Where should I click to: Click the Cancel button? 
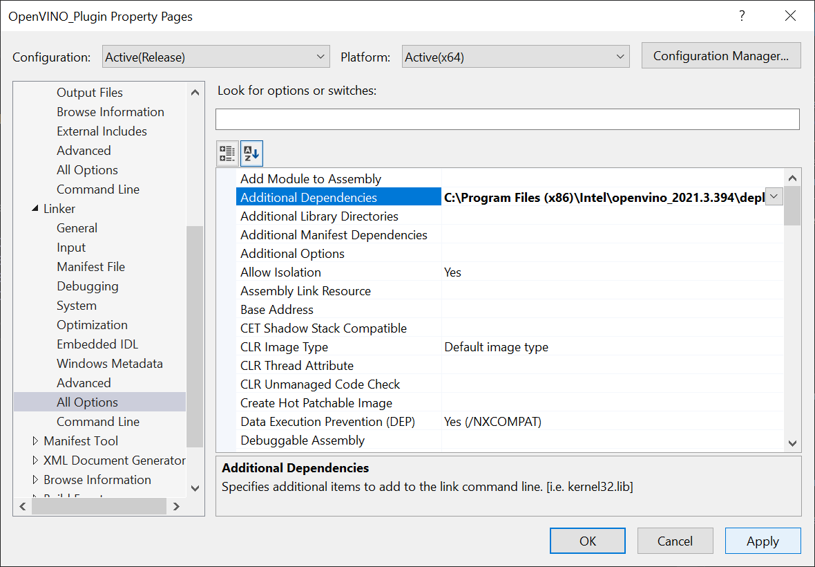click(675, 541)
